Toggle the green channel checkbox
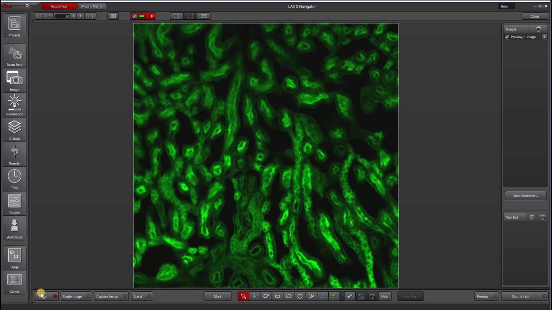The height and width of the screenshot is (310, 552). [x=135, y=16]
